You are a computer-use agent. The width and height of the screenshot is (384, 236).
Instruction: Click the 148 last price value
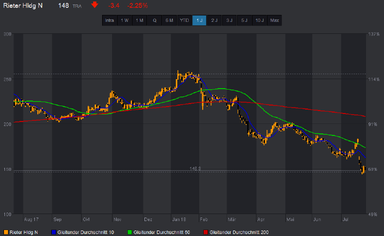tap(63, 5)
